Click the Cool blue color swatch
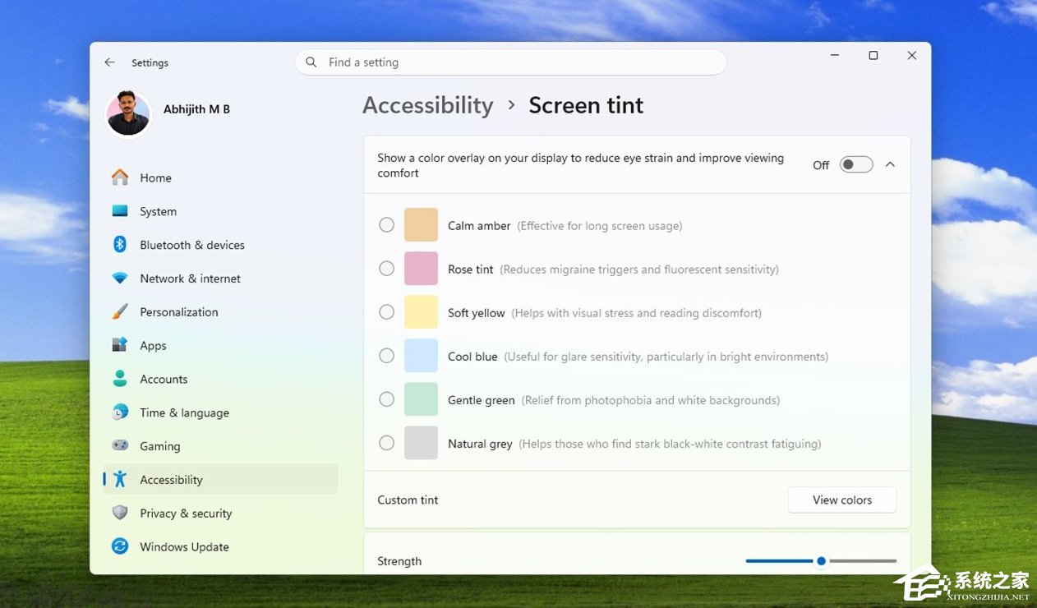This screenshot has width=1037, height=608. pyautogui.click(x=421, y=356)
